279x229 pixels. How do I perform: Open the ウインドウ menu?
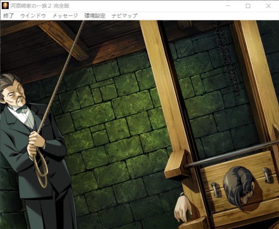(x=33, y=16)
